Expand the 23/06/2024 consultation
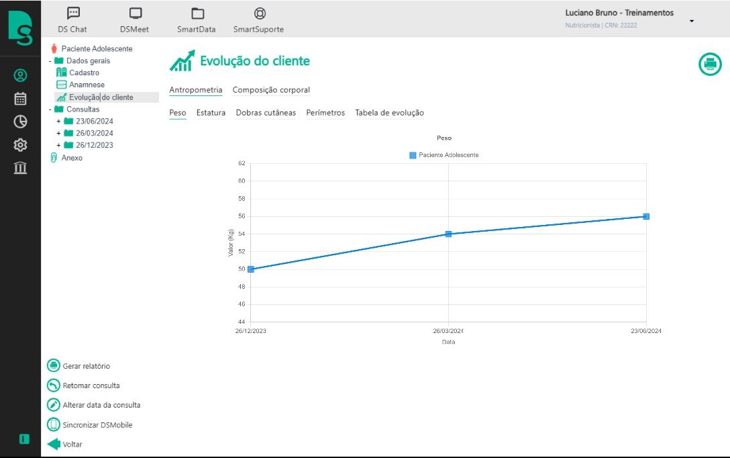 58,121
